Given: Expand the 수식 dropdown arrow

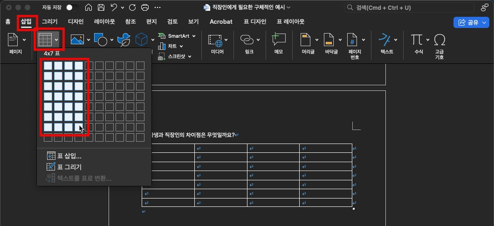Looking at the screenshot, I should [428, 40].
